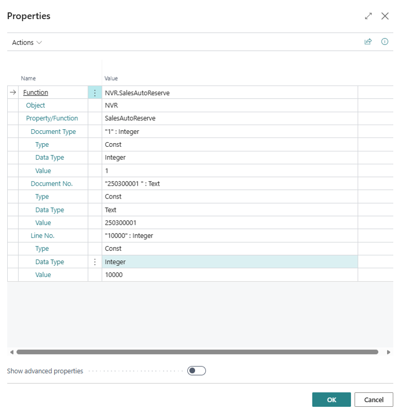Click the Function link in the Name column
Image resolution: width=400 pixels, height=414 pixels.
pos(36,93)
